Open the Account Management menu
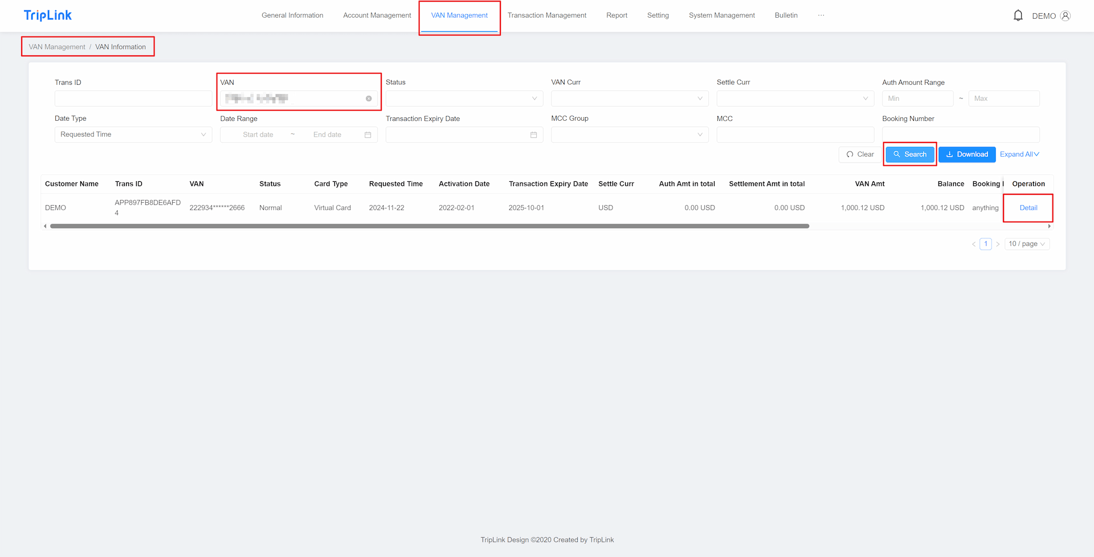1094x557 pixels. pos(377,15)
